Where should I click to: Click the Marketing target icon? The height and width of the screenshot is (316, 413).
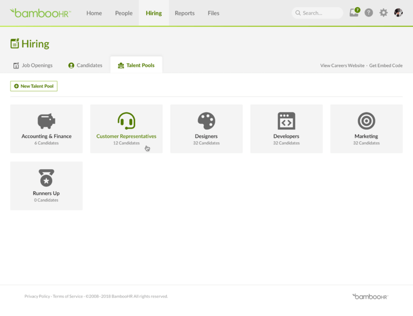pyautogui.click(x=366, y=121)
